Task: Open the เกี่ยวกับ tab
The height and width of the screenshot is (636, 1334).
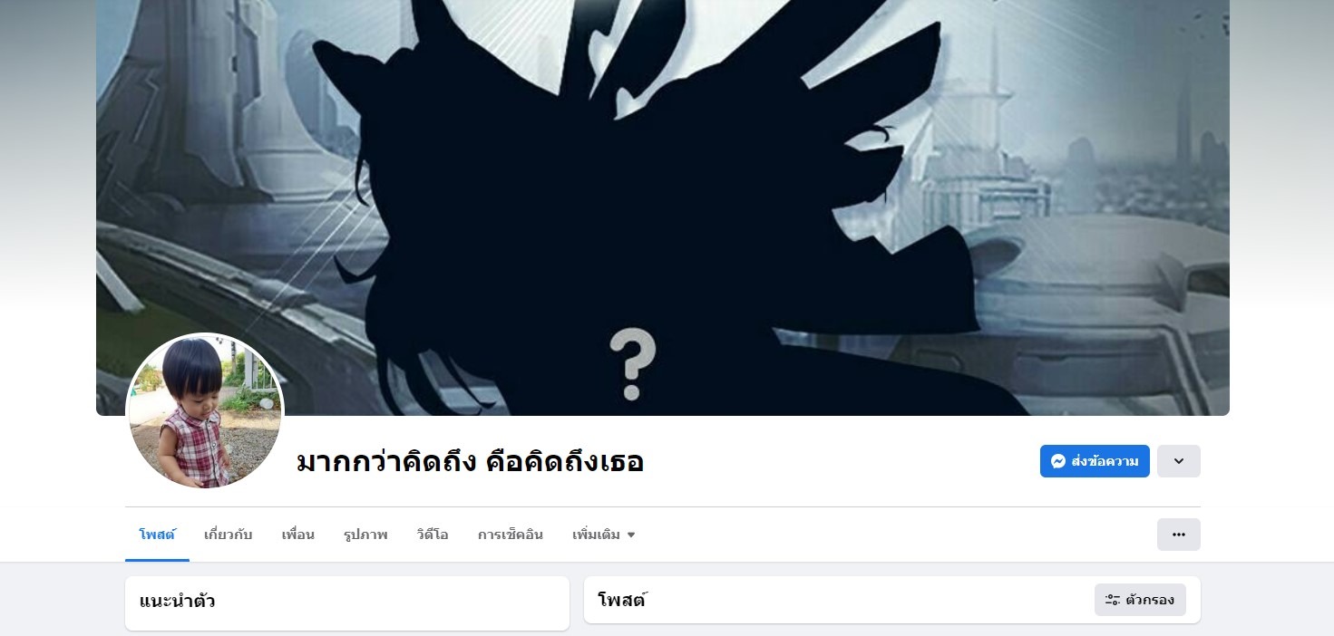Action: [x=228, y=535]
